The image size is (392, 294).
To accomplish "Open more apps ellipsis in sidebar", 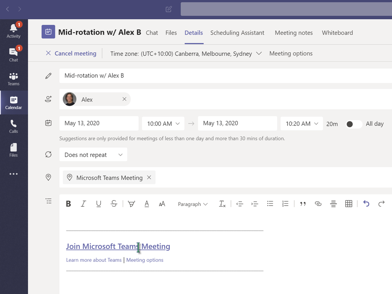I will (13, 174).
